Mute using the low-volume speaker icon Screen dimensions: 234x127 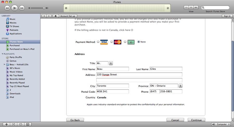pos(29,8)
